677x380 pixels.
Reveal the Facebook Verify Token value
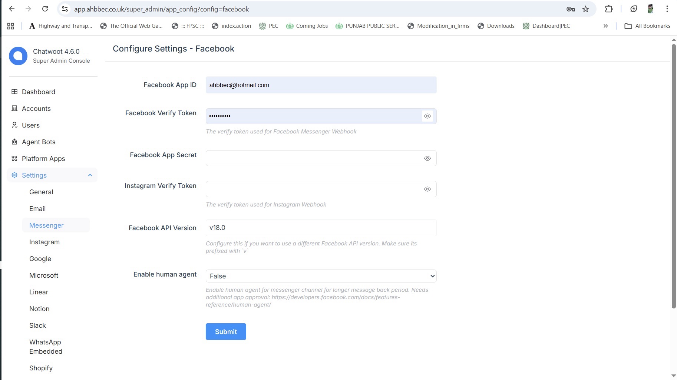coord(427,116)
